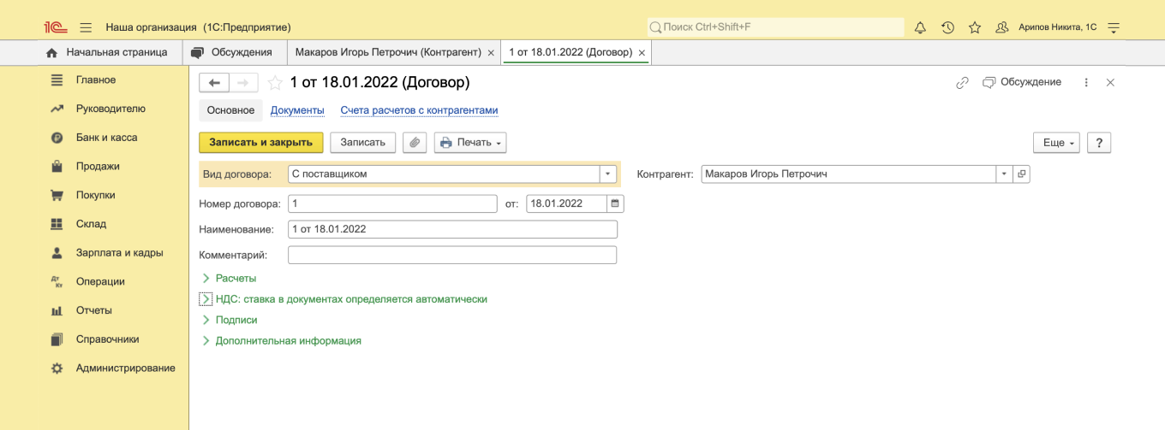Open Счета расчетов с контрагентами
1165x430 pixels.
point(419,110)
